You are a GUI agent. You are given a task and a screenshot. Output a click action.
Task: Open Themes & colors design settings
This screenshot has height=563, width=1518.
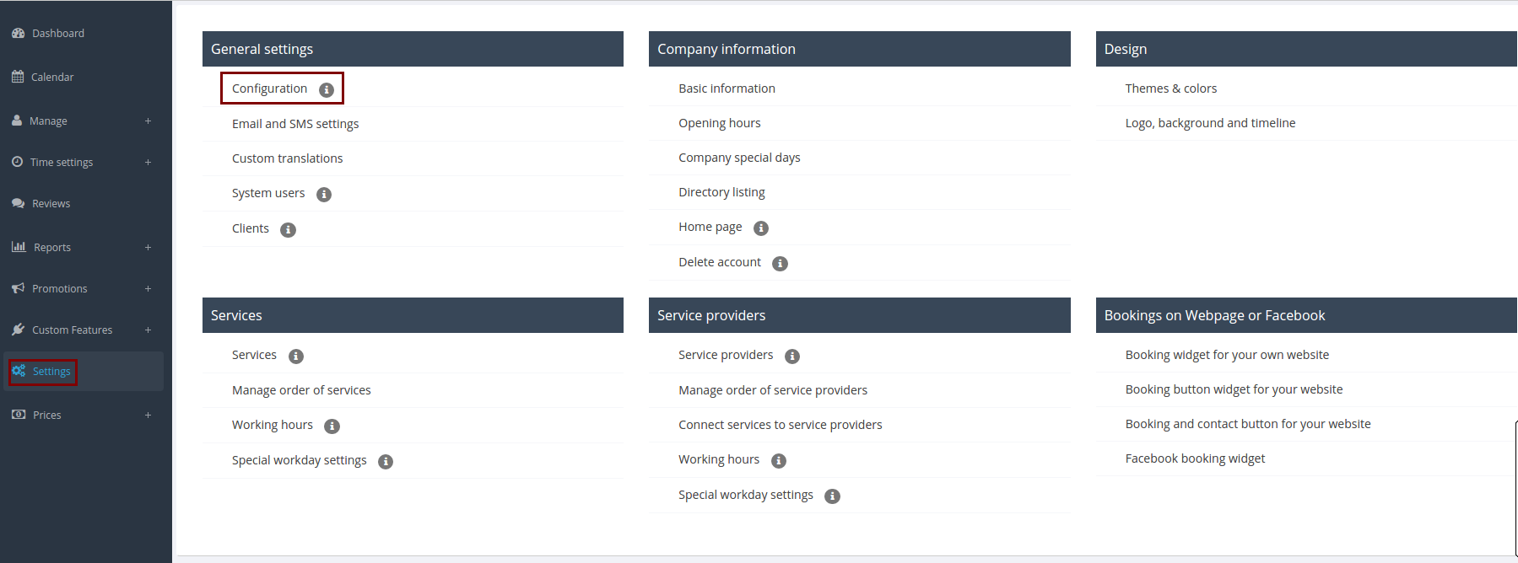pyautogui.click(x=1170, y=88)
